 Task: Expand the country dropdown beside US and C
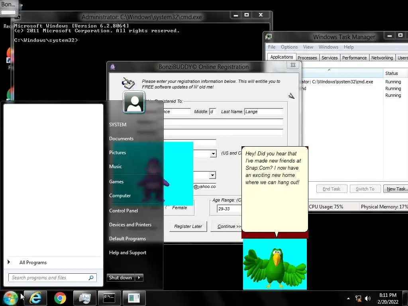click(213, 153)
